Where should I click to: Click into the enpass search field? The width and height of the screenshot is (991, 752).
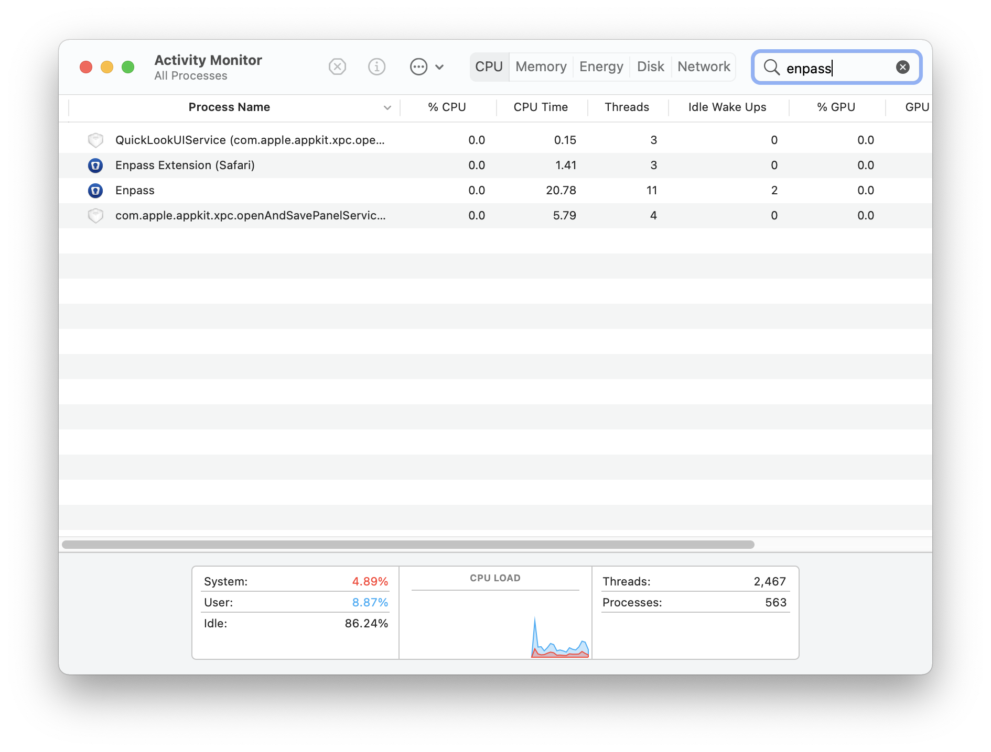[837, 68]
